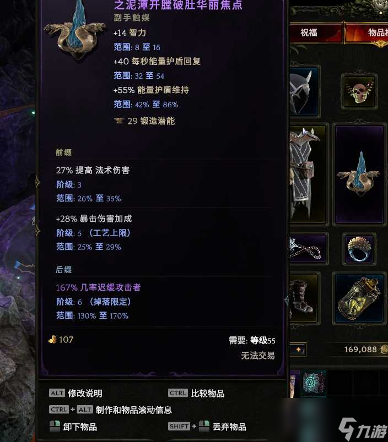Select the body armor equipment slot
The width and height of the screenshot is (388, 442).
308,174
